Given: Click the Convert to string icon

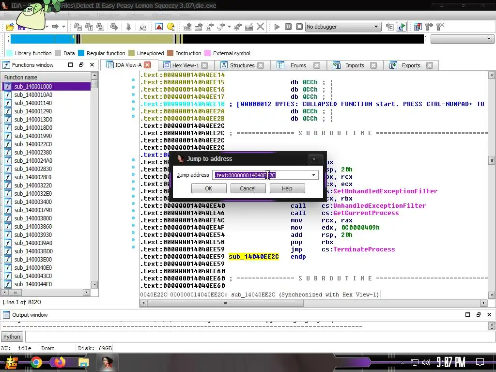Looking at the screenshot, I should 210,27.
